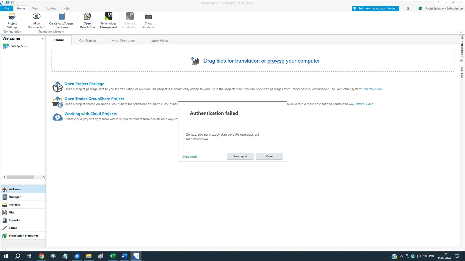This screenshot has width=465, height=261.
Task: Show details of the authentication error
Action: pos(190,157)
